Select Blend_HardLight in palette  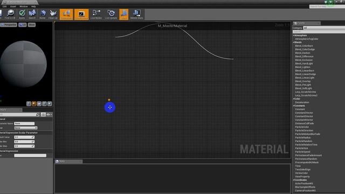[x=304, y=64]
